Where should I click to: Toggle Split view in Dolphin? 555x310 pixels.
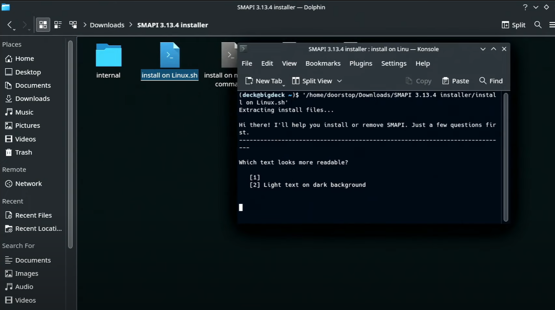513,25
